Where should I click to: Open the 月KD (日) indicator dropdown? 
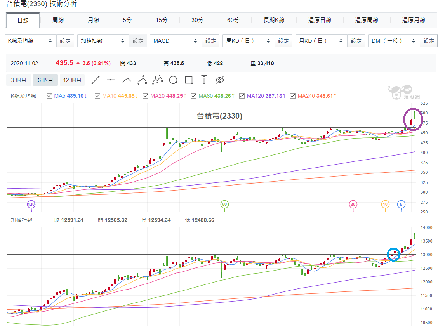coord(321,41)
